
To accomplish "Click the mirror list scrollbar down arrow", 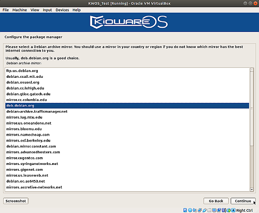I will 252,190.
